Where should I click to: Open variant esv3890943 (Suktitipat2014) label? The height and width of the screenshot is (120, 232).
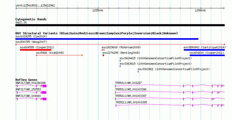205,47
